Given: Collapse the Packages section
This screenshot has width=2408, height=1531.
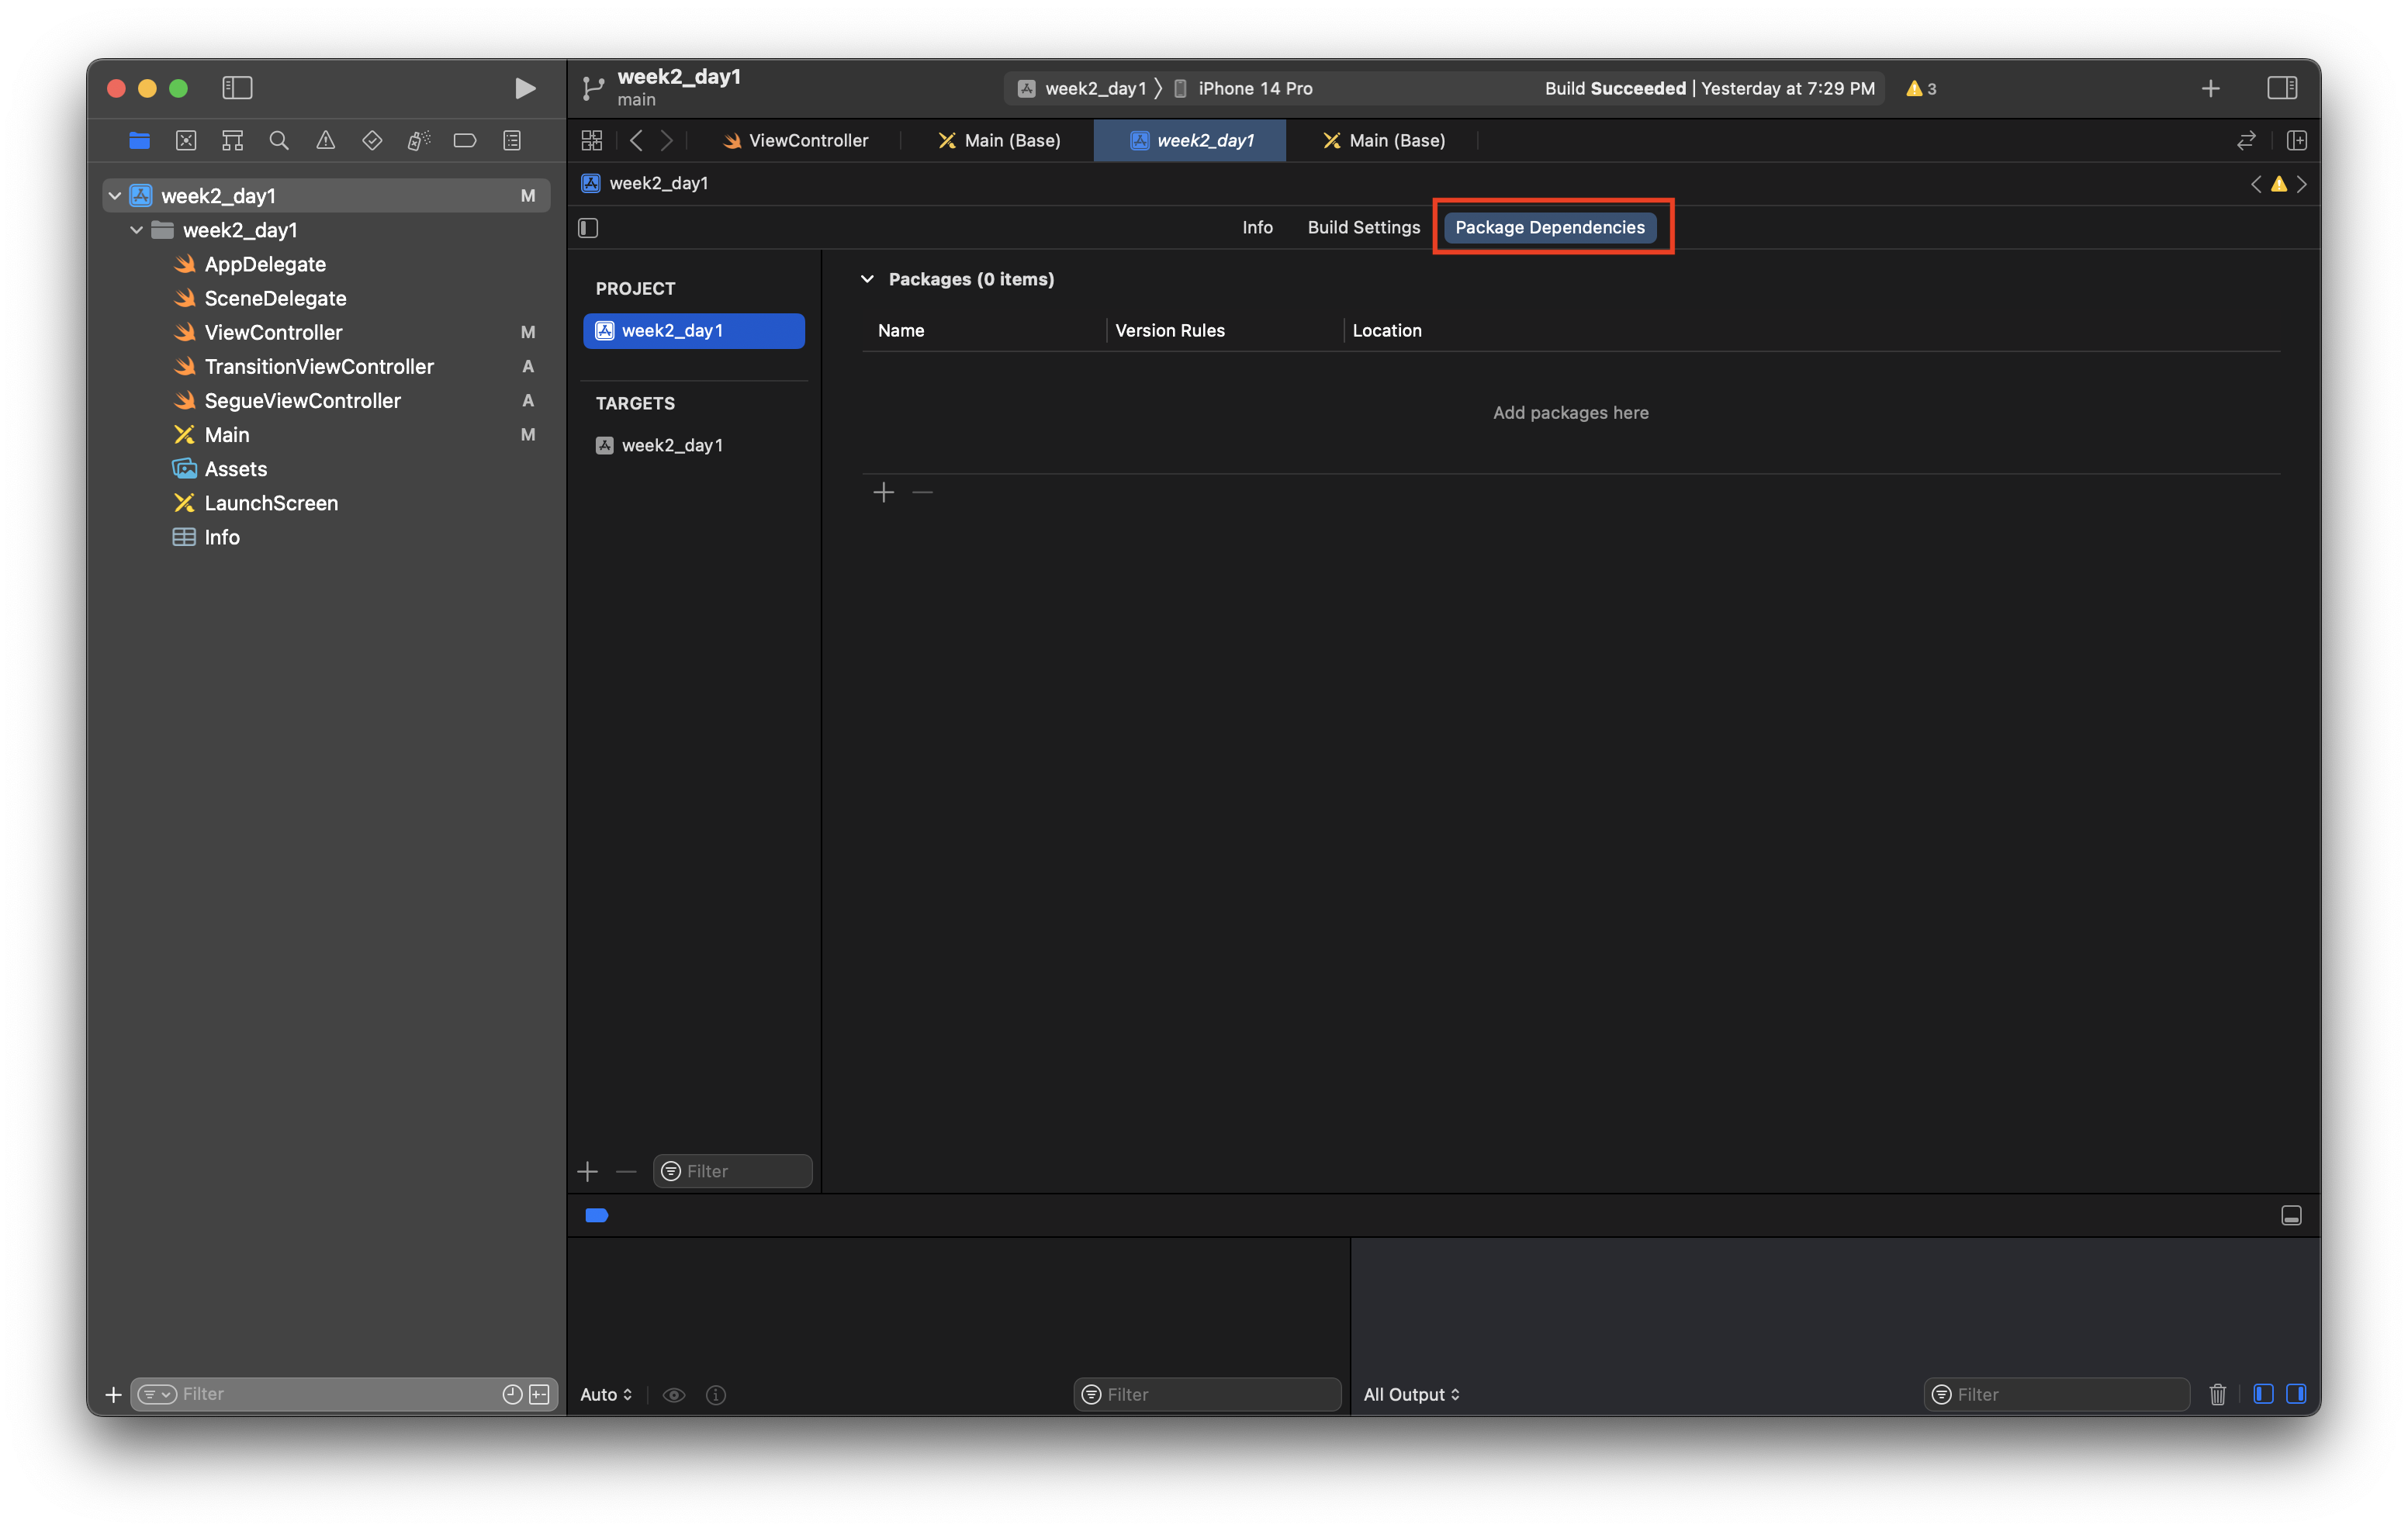Looking at the screenshot, I should click(x=867, y=279).
